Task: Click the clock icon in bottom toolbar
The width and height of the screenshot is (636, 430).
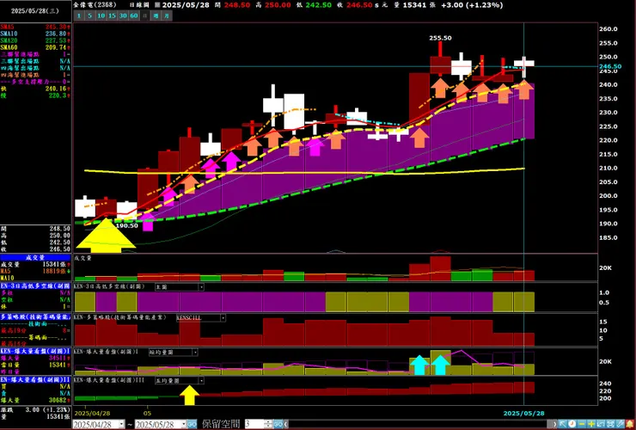Action: click(x=572, y=424)
